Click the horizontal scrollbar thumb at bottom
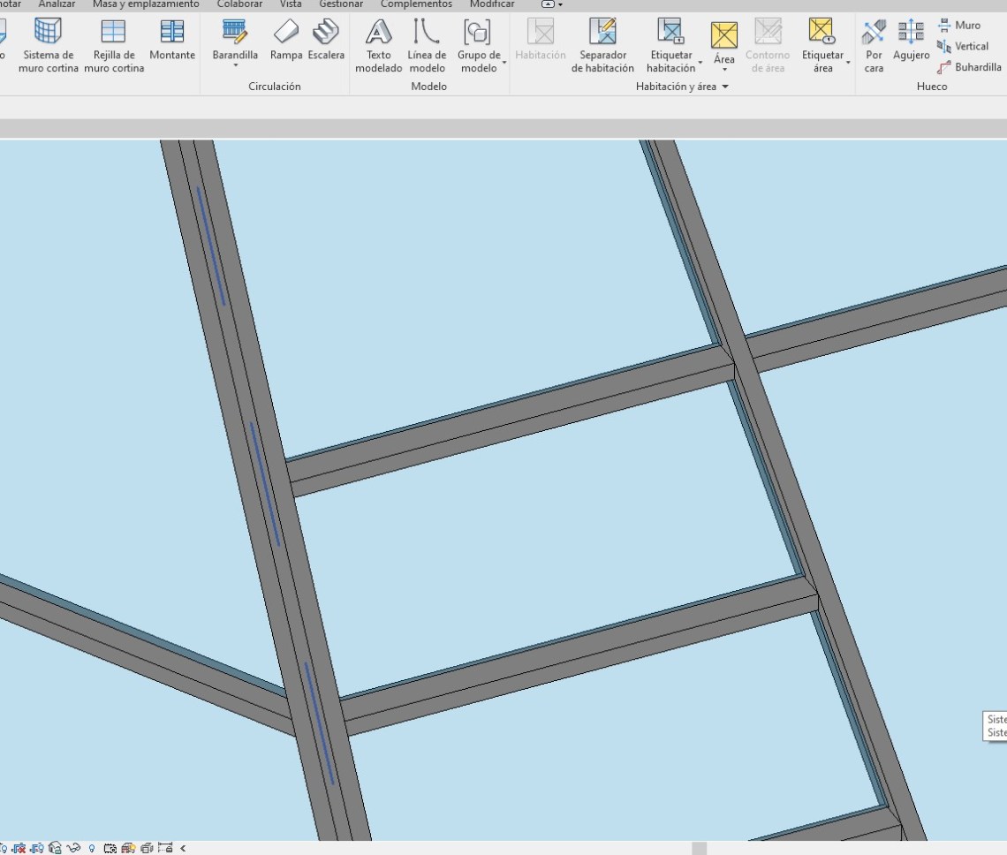 coord(699,848)
